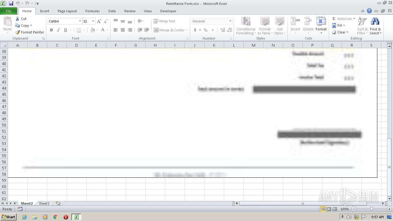Click Insert cells icon

coord(295,21)
